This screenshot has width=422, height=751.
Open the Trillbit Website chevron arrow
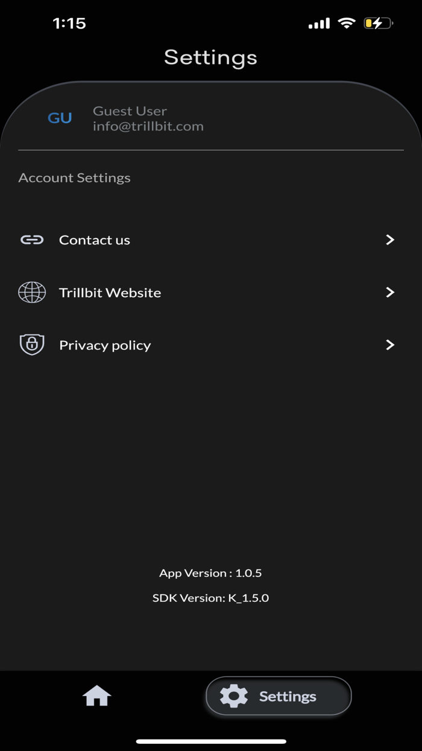[390, 292]
